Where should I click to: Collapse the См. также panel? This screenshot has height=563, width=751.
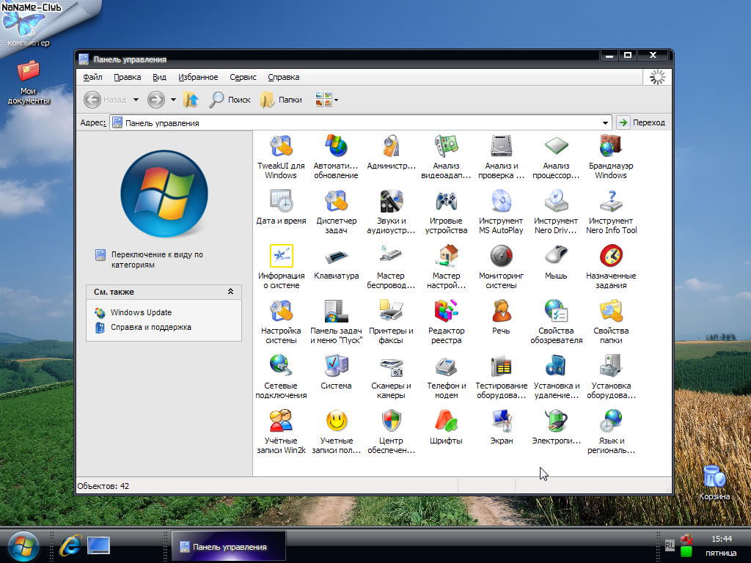pos(230,292)
